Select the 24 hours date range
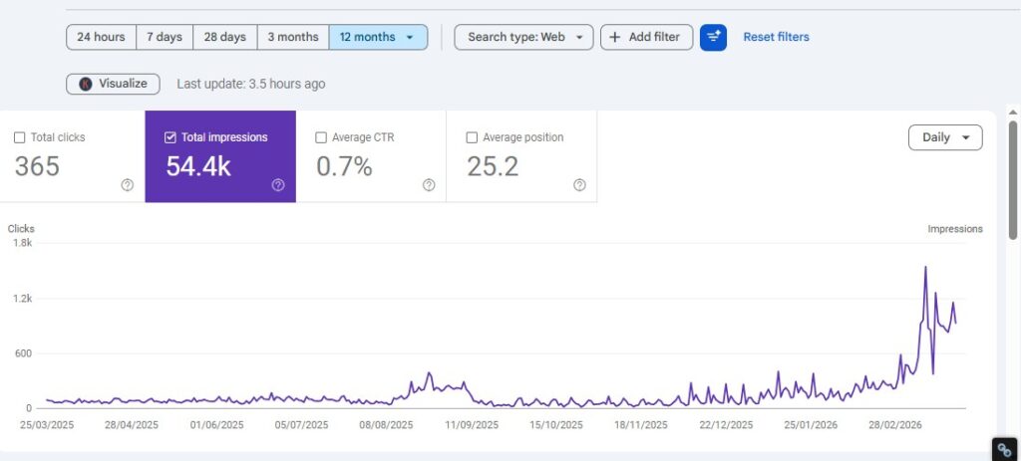Viewport: 1021px width, 461px height. 101,37
